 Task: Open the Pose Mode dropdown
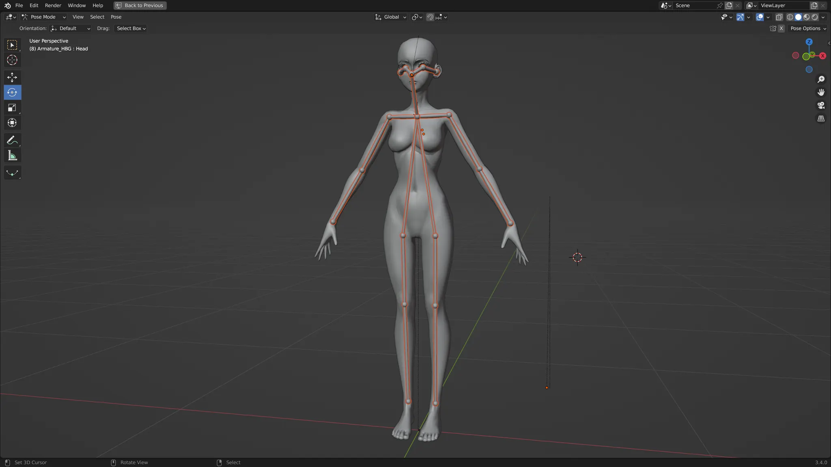tap(44, 17)
